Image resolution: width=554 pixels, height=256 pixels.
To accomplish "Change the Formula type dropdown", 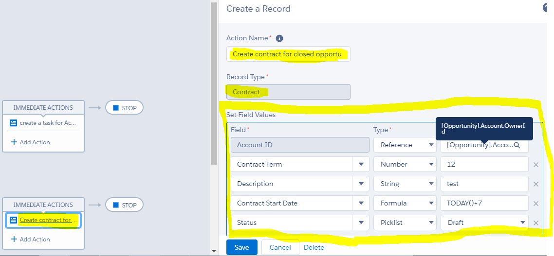I will pos(405,203).
